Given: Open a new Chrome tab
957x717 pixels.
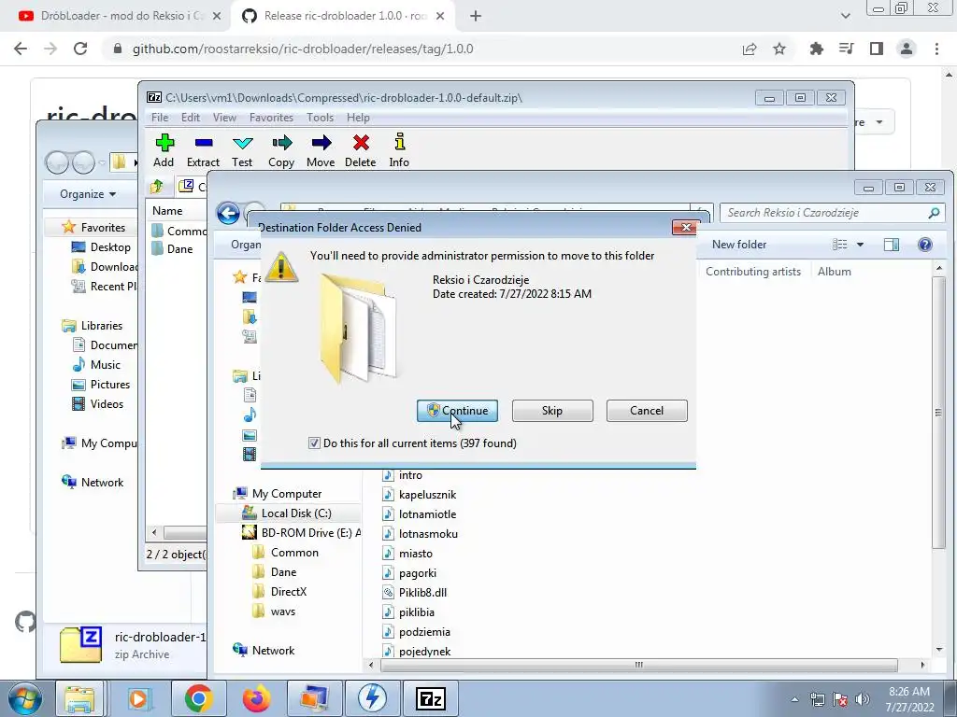Looking at the screenshot, I should click(x=476, y=17).
